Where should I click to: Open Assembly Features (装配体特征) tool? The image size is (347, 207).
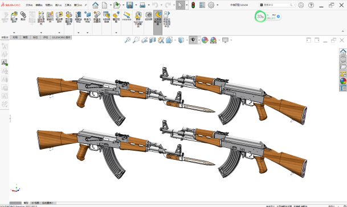(x=78, y=17)
